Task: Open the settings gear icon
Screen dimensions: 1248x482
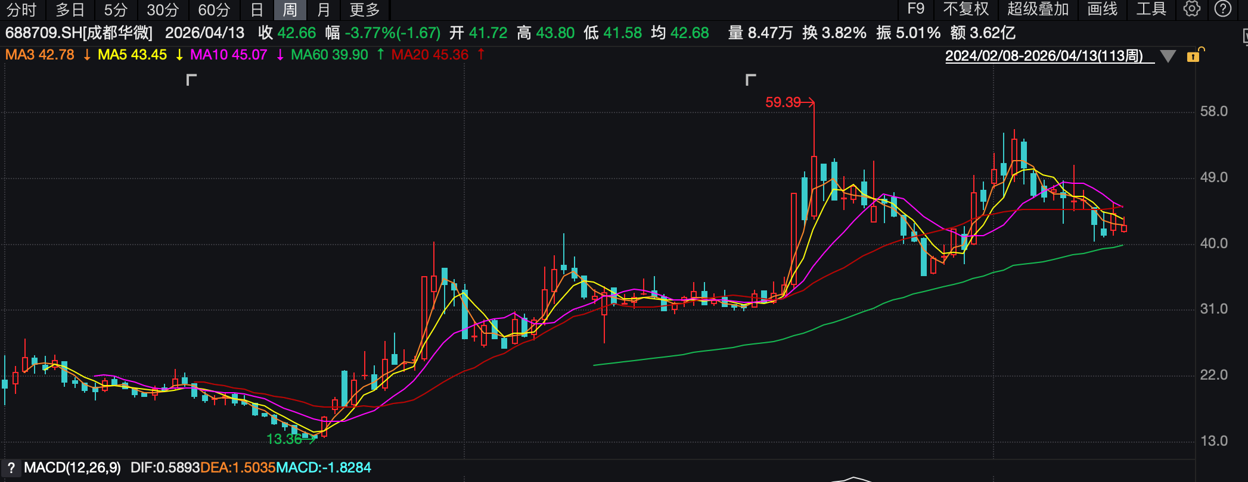Action: pos(1191,9)
